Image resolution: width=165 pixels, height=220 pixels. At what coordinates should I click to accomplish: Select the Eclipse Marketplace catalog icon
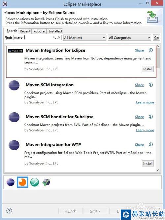[x=11, y=182]
